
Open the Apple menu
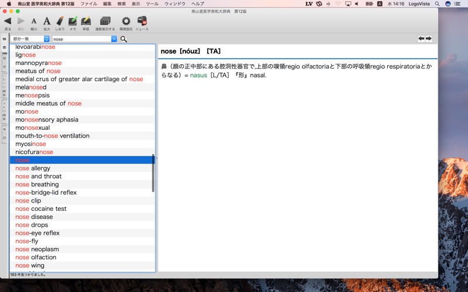[9, 4]
